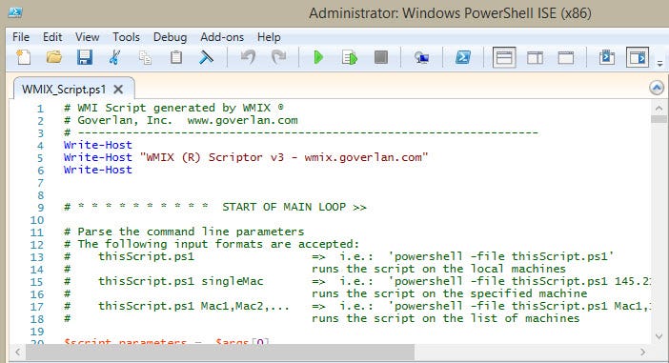The image size is (669, 363).
Task: Undo the last edit
Action: pyautogui.click(x=248, y=57)
